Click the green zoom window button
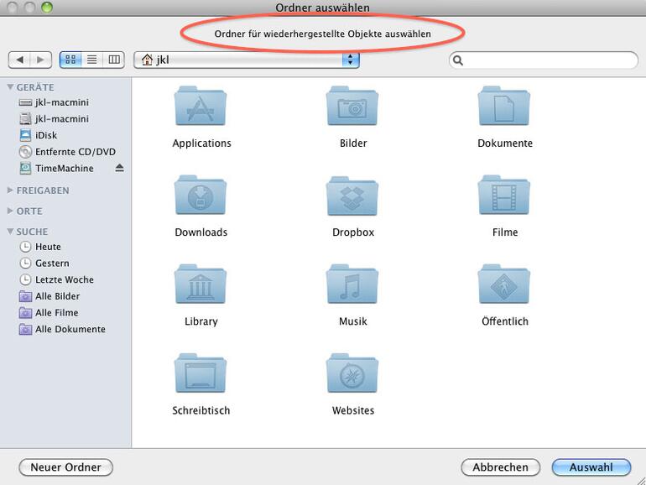Viewport: 646px width, 485px height. [x=47, y=7]
